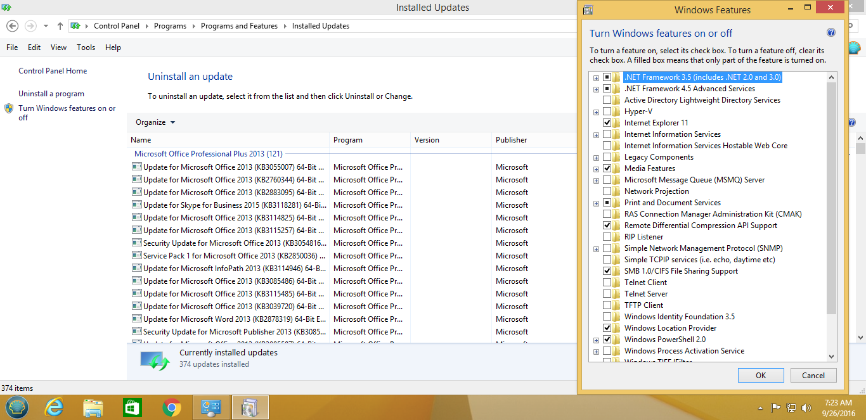Open the View menu

(x=59, y=48)
